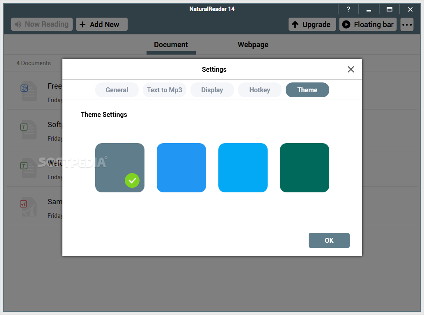The height and width of the screenshot is (315, 424).
Task: Confirm settings with OK button
Action: [329, 240]
